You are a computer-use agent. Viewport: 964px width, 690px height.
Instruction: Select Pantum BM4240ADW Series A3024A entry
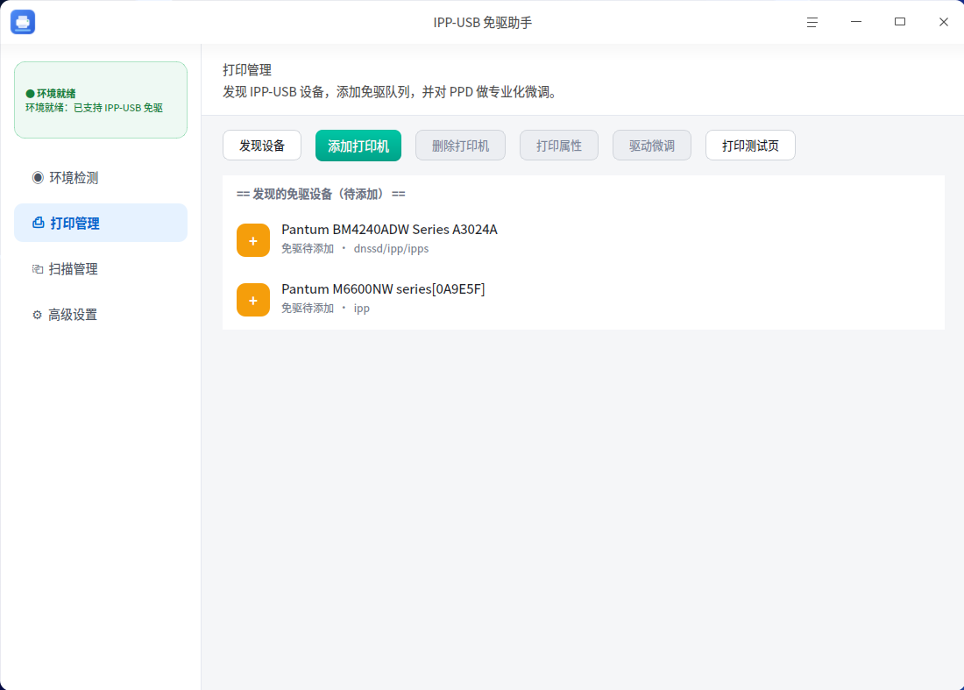pyautogui.click(x=584, y=240)
